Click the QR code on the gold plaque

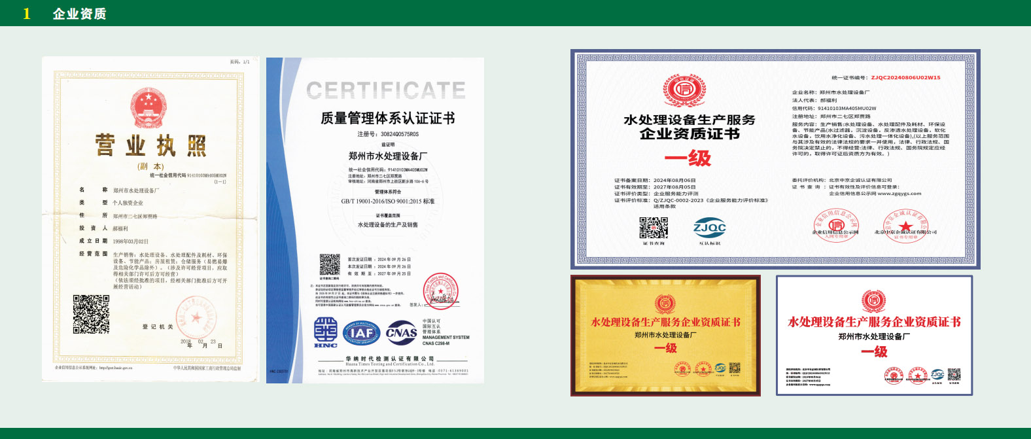[734, 368]
